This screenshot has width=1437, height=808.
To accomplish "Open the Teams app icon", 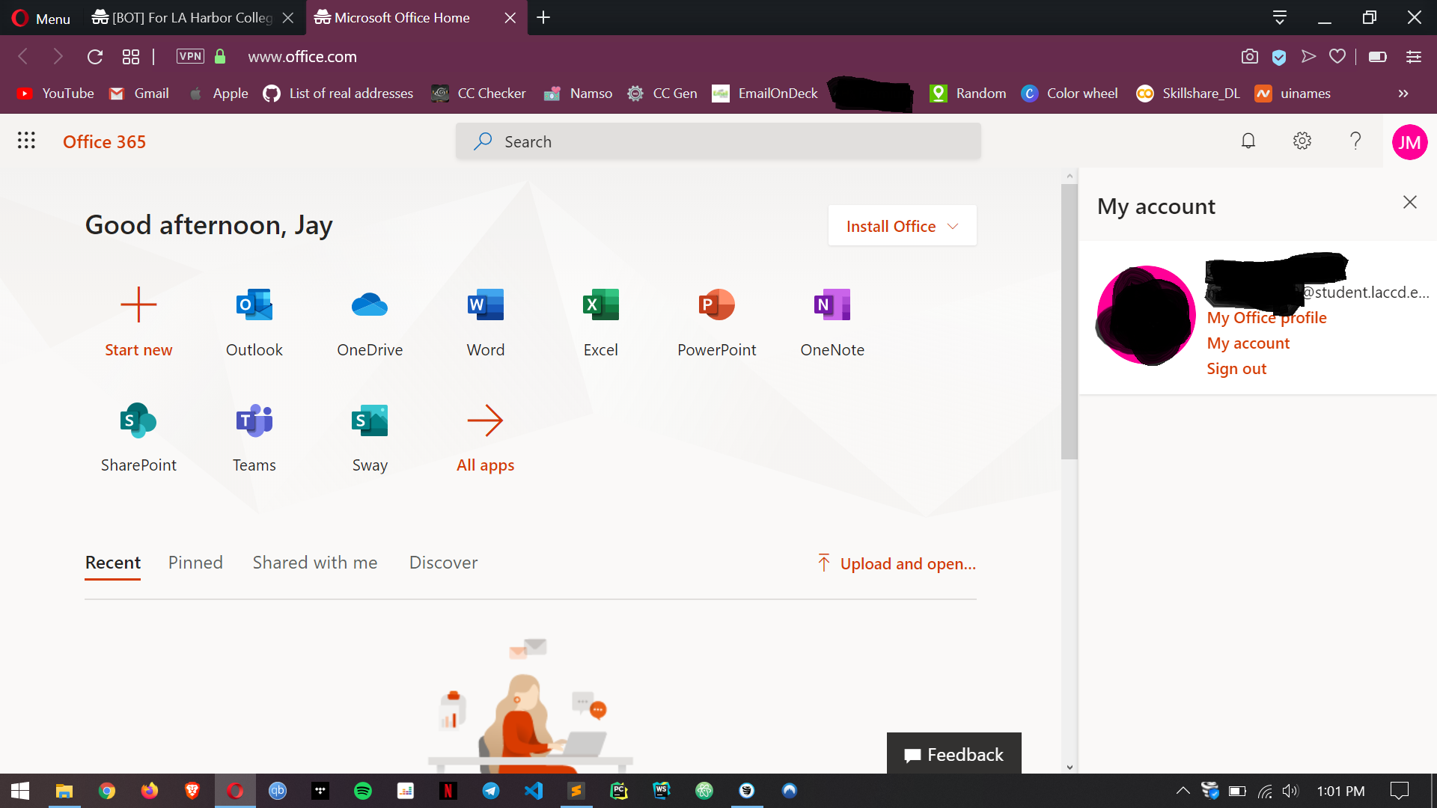I will (254, 420).
